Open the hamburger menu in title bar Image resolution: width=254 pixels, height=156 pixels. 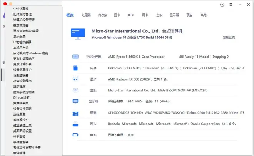click(x=231, y=5)
